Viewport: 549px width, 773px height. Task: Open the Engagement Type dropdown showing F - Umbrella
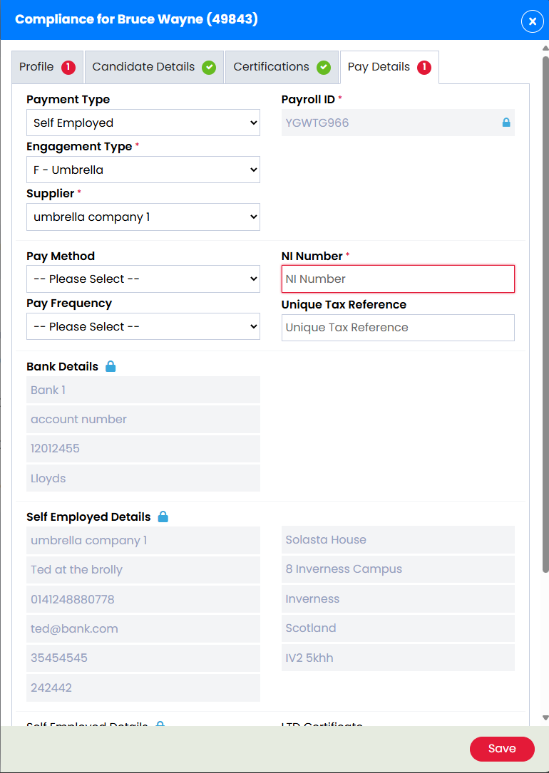143,170
